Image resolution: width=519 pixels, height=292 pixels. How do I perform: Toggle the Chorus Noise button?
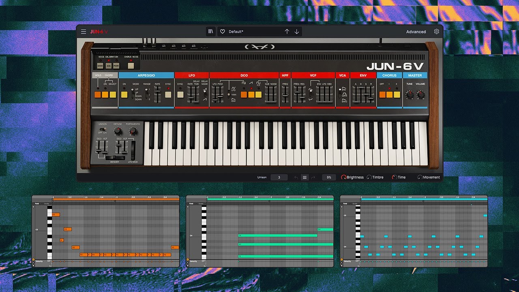[x=131, y=65]
